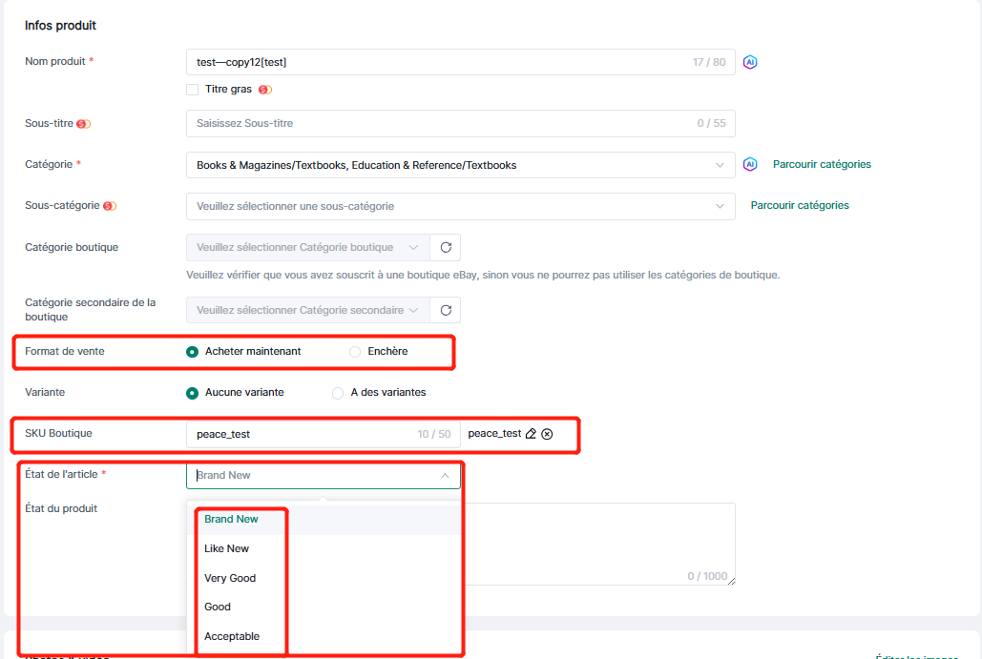Pick Like New from the condition list
This screenshot has width=982, height=659.
coord(226,548)
